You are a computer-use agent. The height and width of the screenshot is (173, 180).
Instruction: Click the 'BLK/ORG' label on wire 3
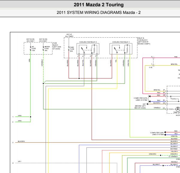(21, 141)
